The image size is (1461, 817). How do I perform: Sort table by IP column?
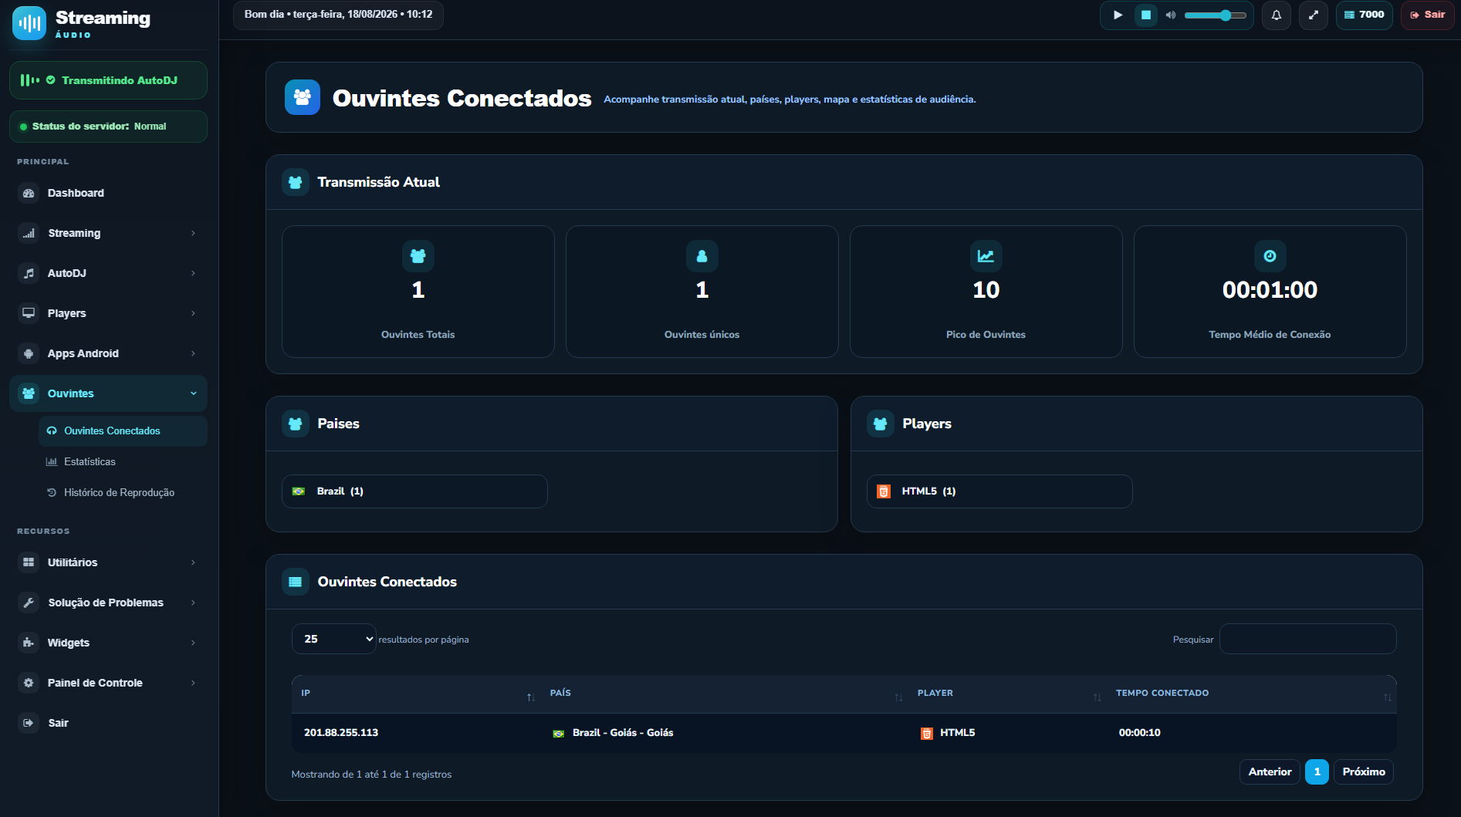(x=418, y=694)
